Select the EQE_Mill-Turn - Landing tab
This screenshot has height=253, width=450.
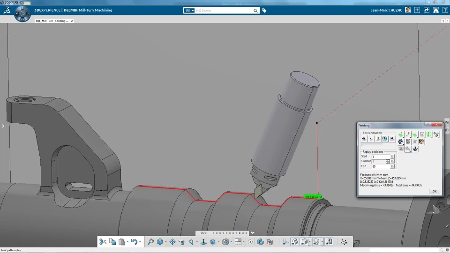pyautogui.click(x=52, y=21)
